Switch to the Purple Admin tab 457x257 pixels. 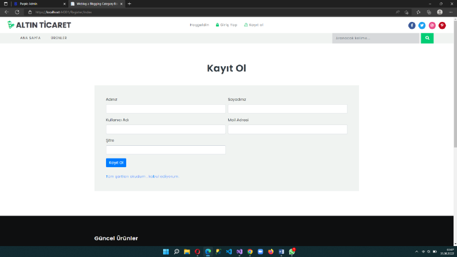(x=39, y=4)
